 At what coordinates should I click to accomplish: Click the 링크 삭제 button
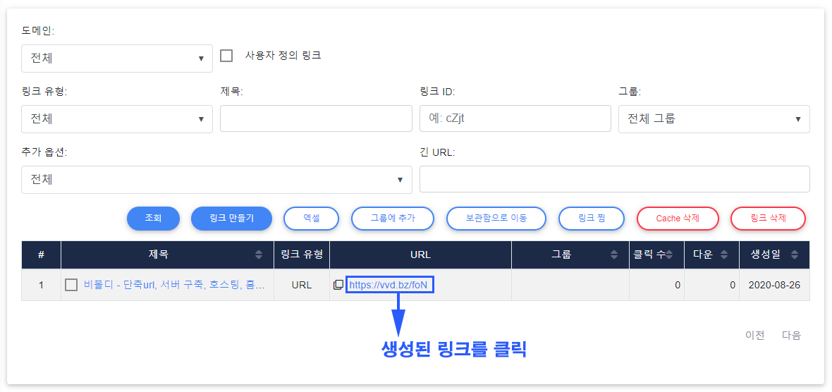[x=769, y=218]
